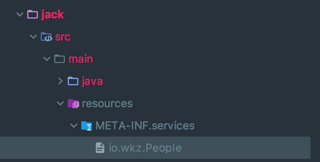This screenshot has height=162, width=320.
Task: Select the java directory label
Action: click(92, 81)
